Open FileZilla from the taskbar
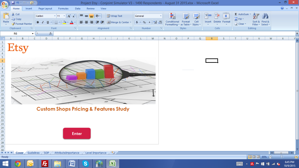Screen dimensions: 299x168 44,163
